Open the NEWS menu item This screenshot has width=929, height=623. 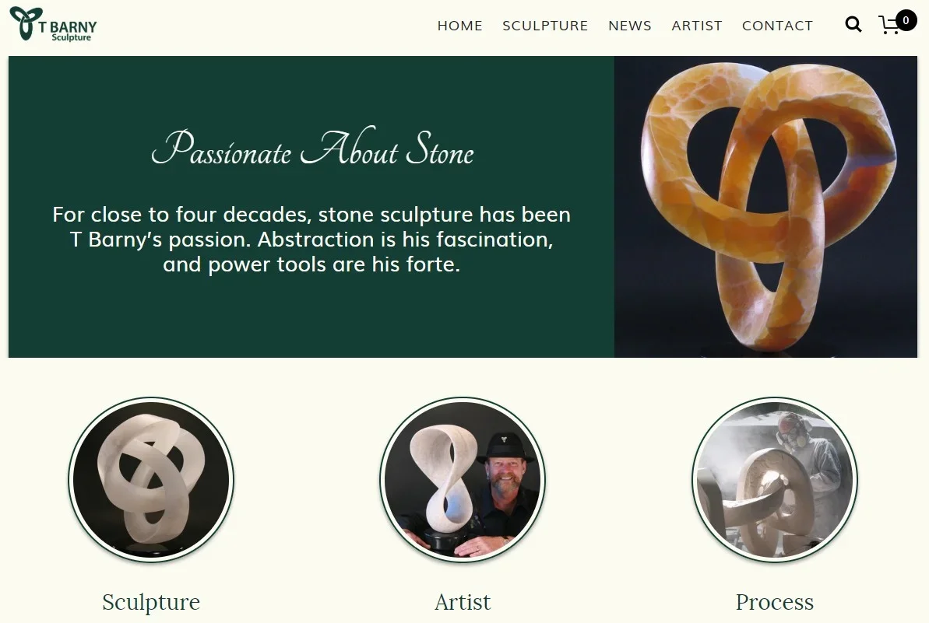coord(630,26)
